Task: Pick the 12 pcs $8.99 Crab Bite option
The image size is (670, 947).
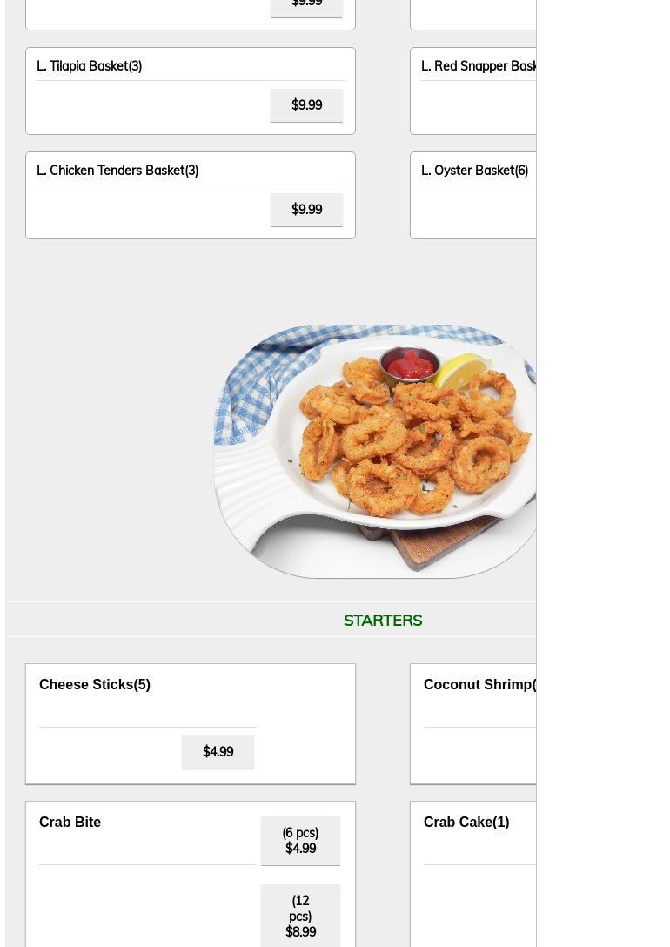Action: [x=300, y=917]
